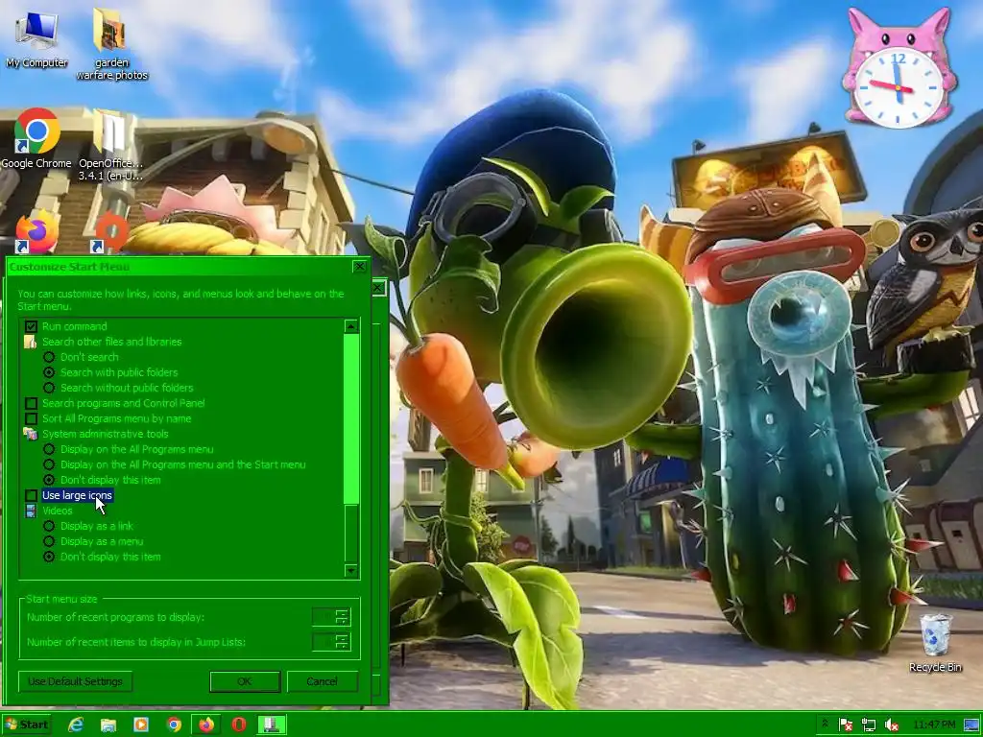Click the recent Jump List items field
983x737 pixels.
[x=324, y=641]
